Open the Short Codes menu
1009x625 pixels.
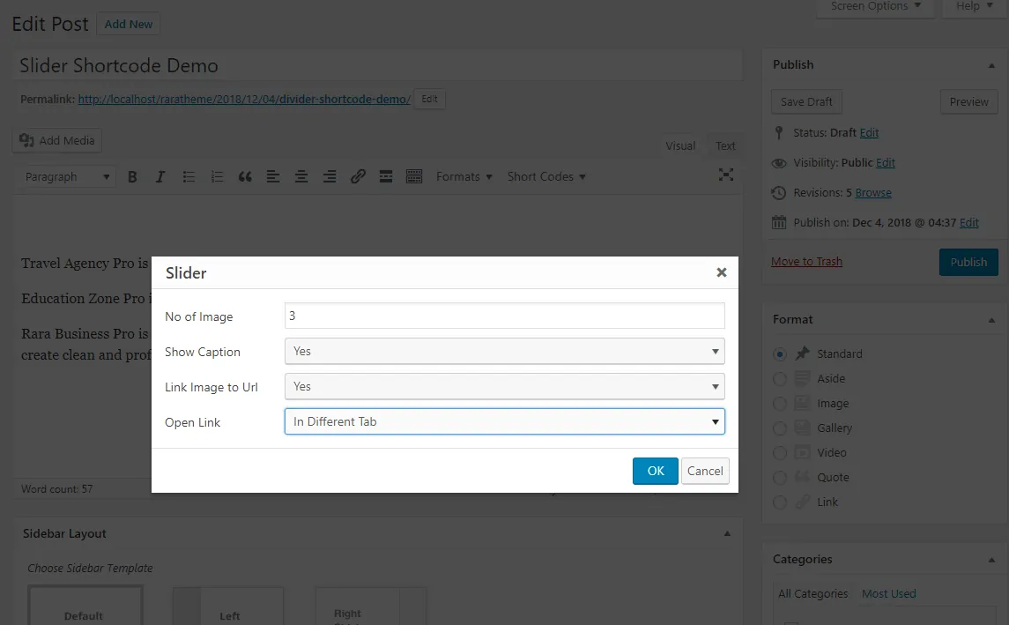pos(546,177)
